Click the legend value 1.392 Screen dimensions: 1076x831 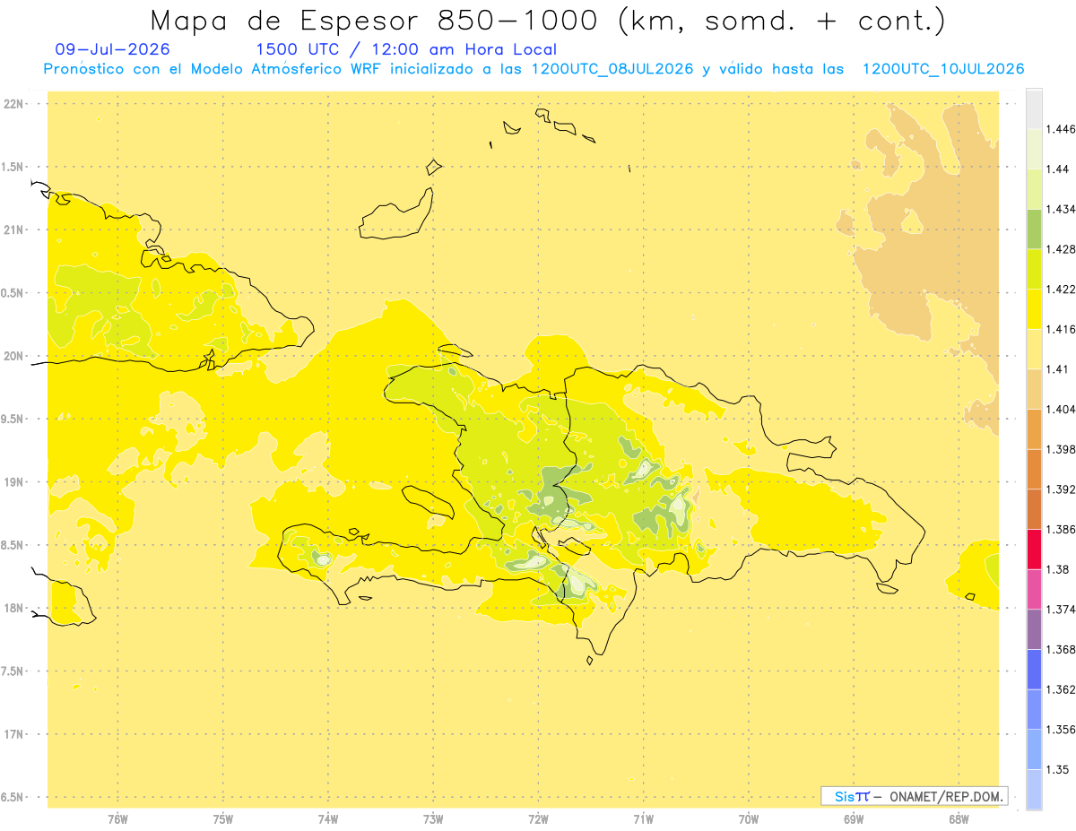pyautogui.click(x=1060, y=489)
